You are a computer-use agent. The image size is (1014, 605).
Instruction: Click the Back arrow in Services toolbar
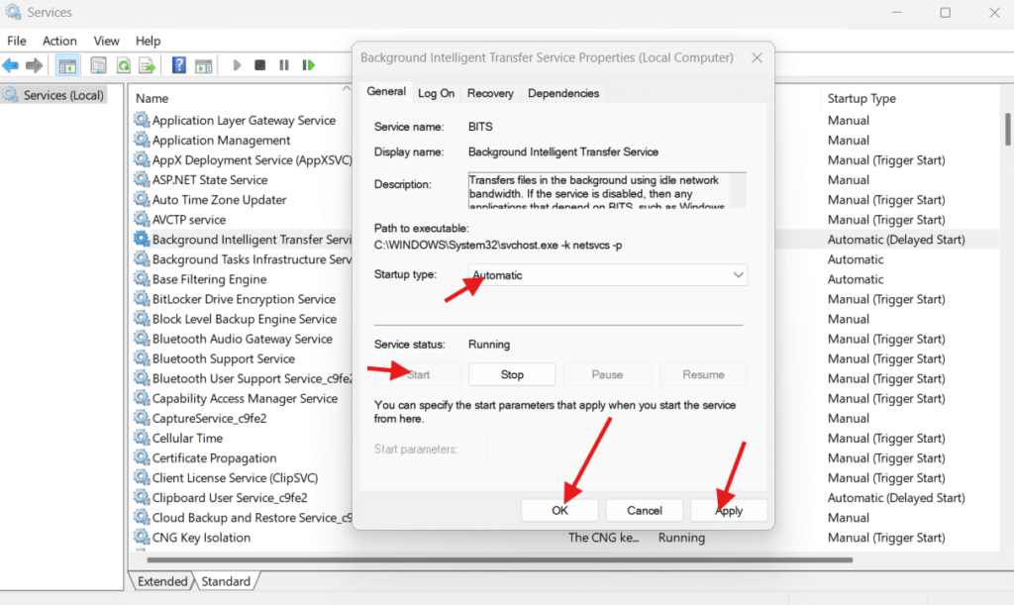(x=10, y=65)
